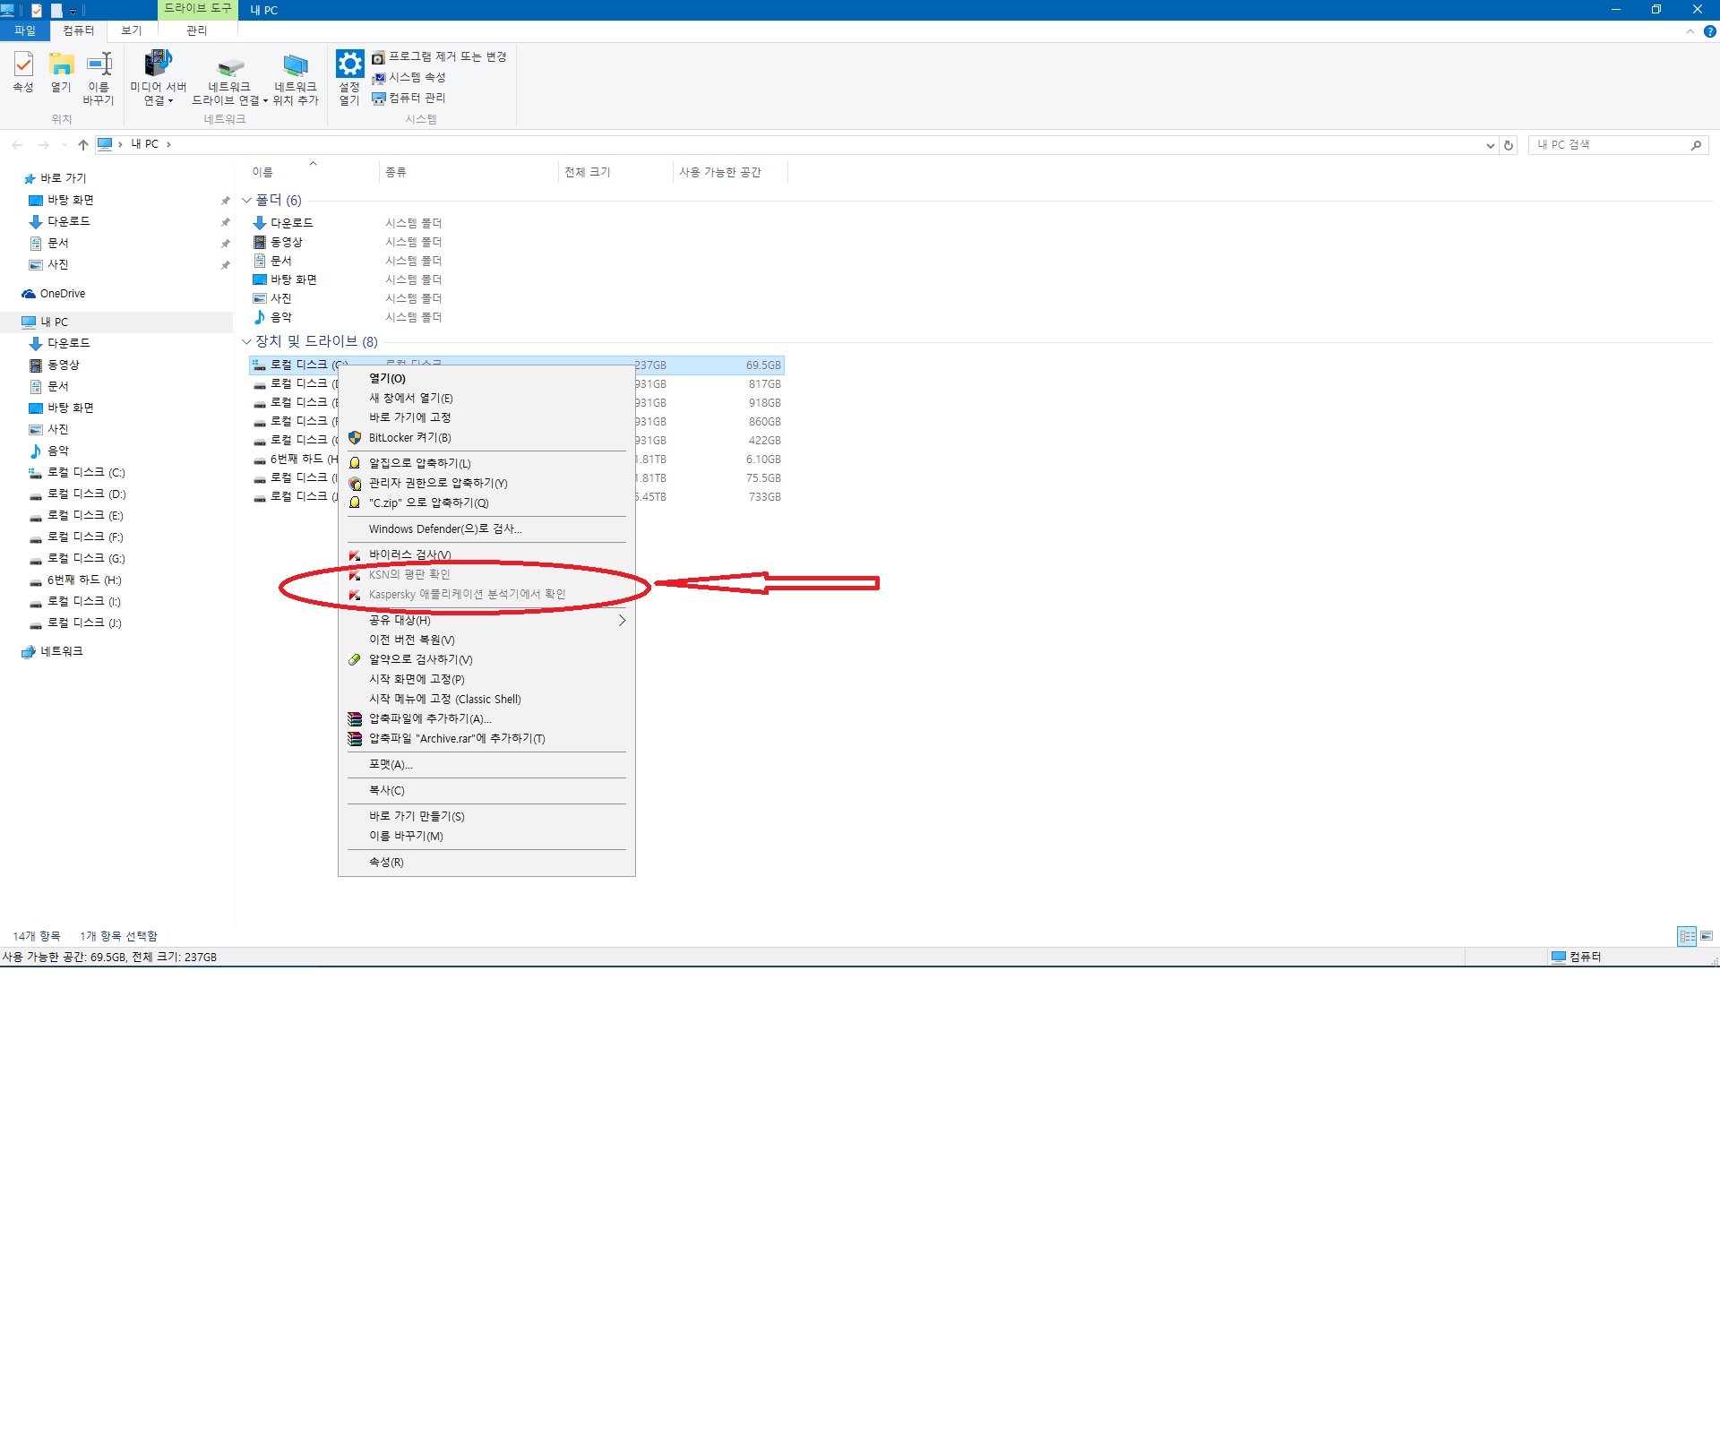Click the search magnifier icon
Image resolution: width=1720 pixels, height=1452 pixels.
tap(1696, 145)
